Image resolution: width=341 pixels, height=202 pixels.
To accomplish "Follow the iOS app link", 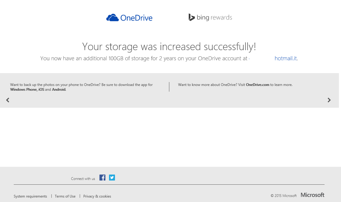I will point(41,90).
